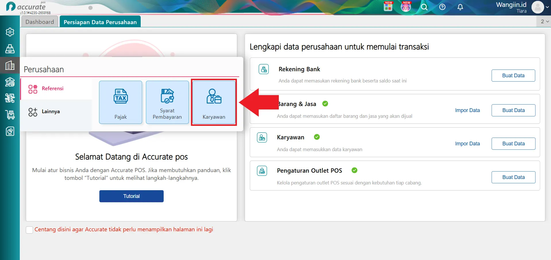Click the Accurate POS logo
551x260 pixels.
point(26,7)
